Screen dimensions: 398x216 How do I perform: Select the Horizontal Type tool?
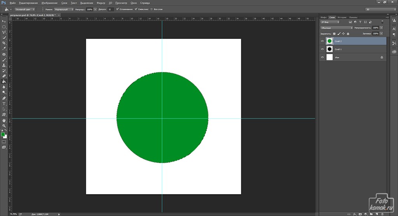point(4,104)
